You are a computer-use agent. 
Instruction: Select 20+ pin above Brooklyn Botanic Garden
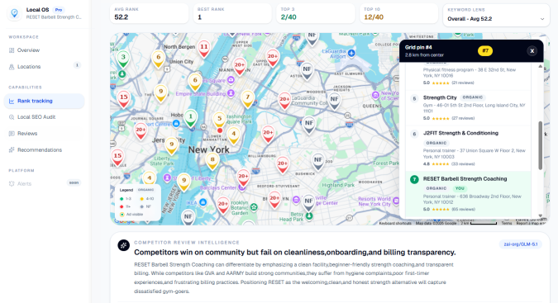click(222, 206)
